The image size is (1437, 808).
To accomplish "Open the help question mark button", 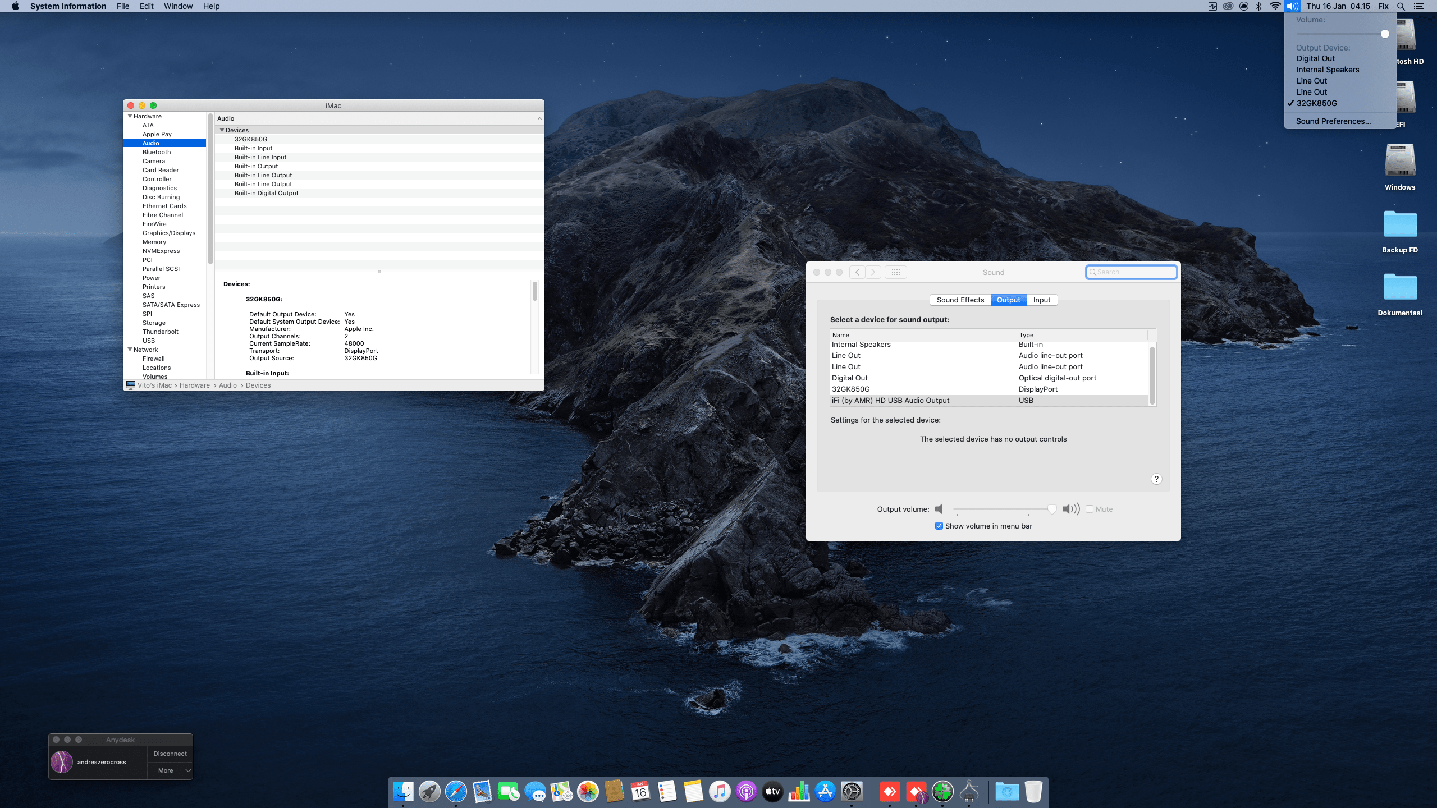I will 1156,479.
